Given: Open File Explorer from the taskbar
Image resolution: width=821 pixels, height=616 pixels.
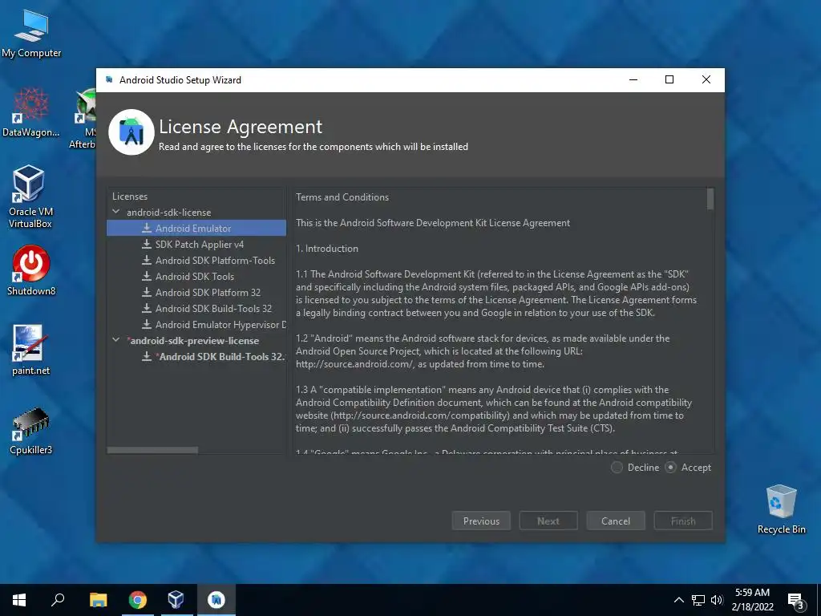Looking at the screenshot, I should tap(98, 600).
